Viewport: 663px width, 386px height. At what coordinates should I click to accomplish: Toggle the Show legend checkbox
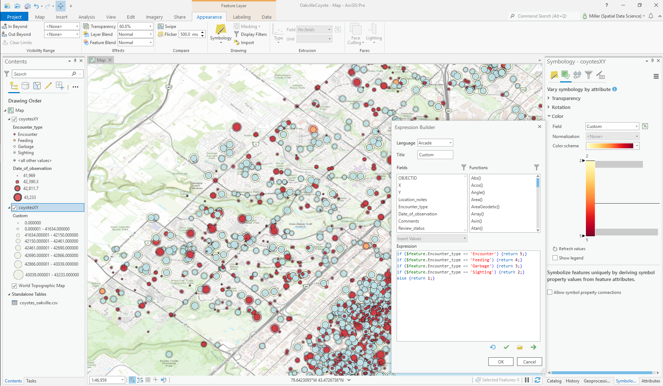555,258
